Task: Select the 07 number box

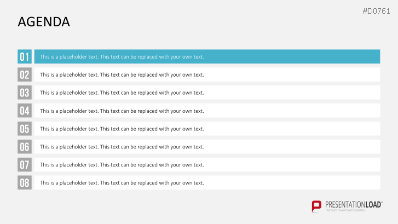Action: click(x=25, y=164)
